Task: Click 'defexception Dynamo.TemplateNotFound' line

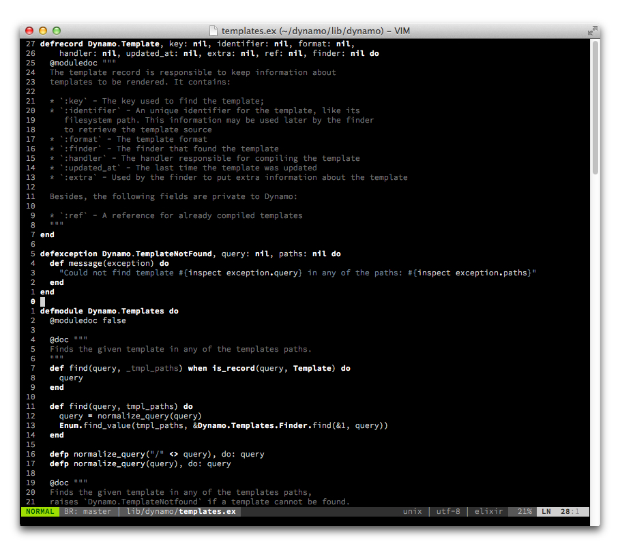Action: (x=190, y=254)
